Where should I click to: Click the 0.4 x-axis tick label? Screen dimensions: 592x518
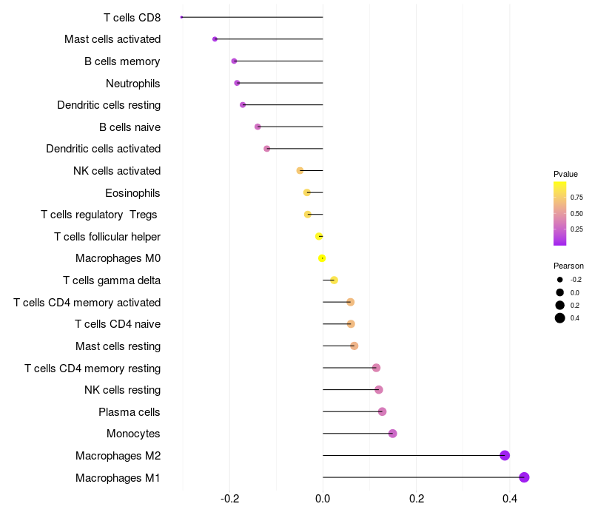[510, 499]
